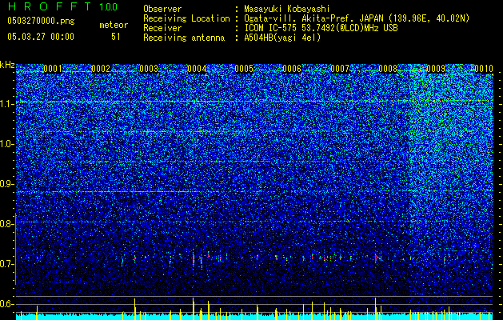Viewport: 503px width, 320px height.
Task: Click the 0001 minute marker
Action: click(x=53, y=69)
